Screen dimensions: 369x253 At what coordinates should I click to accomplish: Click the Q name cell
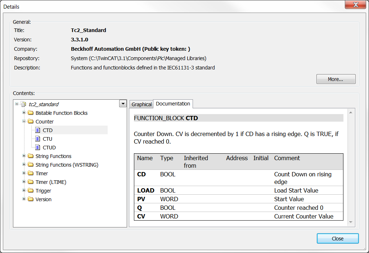click(140, 208)
